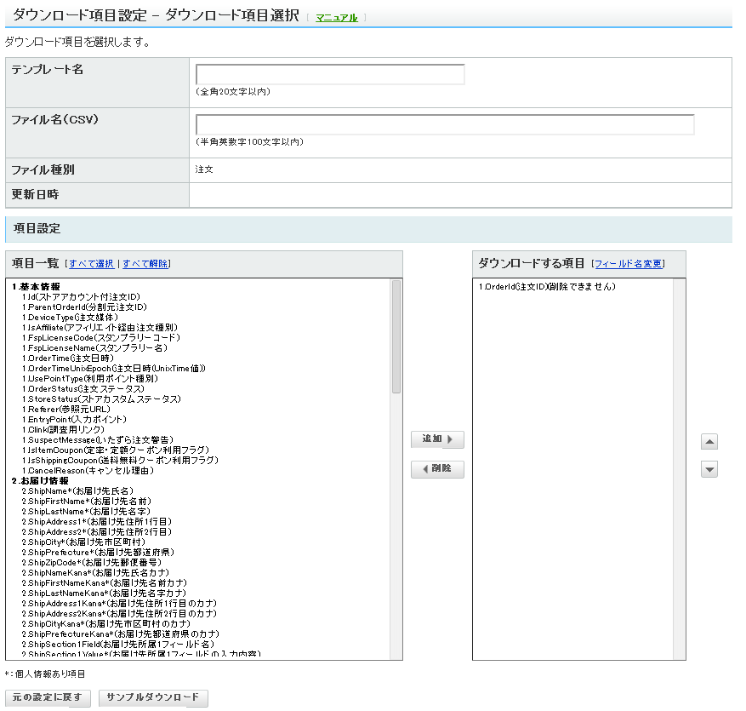This screenshot has height=711, width=746.
Task: Click the move down arrow icon
Action: pos(709,469)
